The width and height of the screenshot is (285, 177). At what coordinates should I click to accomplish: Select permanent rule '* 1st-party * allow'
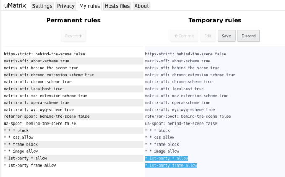click(x=74, y=158)
